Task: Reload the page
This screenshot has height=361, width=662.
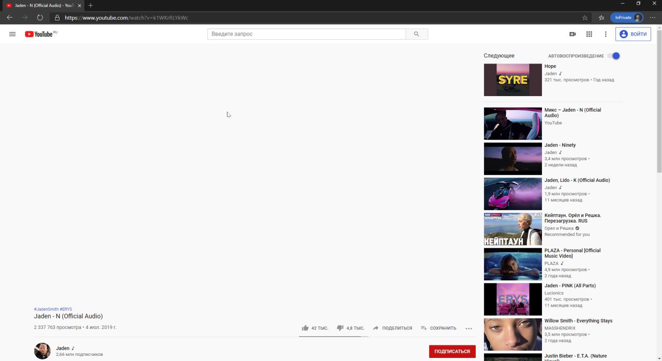Action: tap(40, 18)
